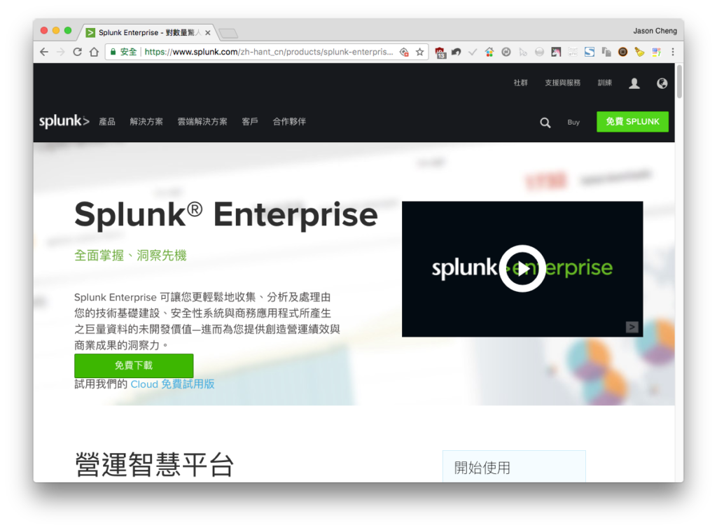The image size is (717, 530).
Task: Click the gray checkmark extension icon
Action: click(473, 52)
